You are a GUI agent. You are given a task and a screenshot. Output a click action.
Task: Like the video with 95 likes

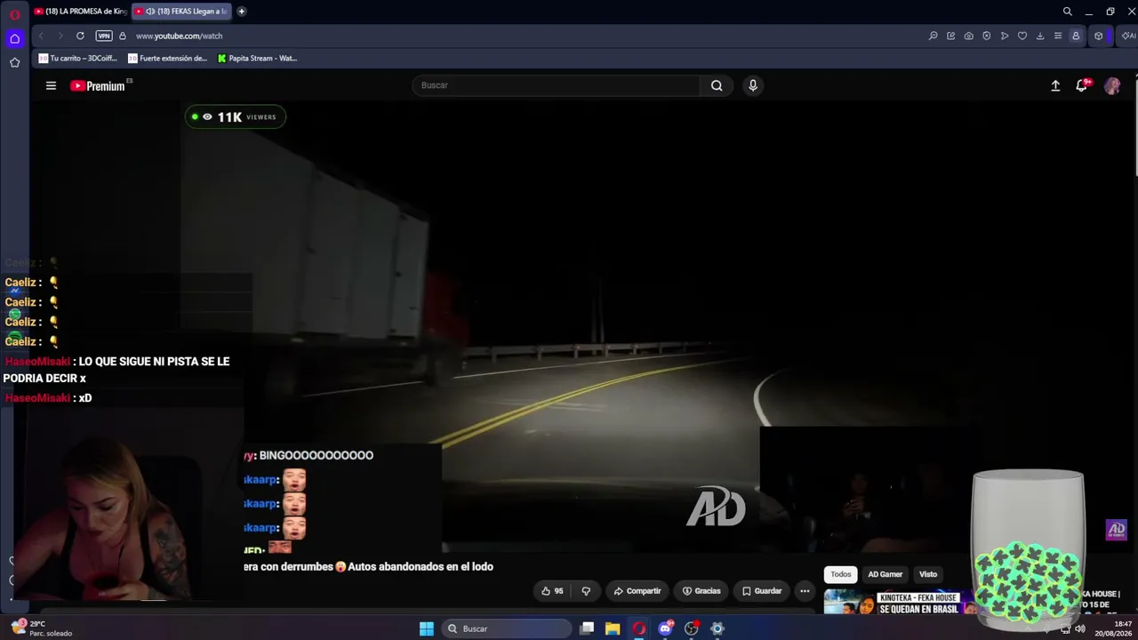552,591
